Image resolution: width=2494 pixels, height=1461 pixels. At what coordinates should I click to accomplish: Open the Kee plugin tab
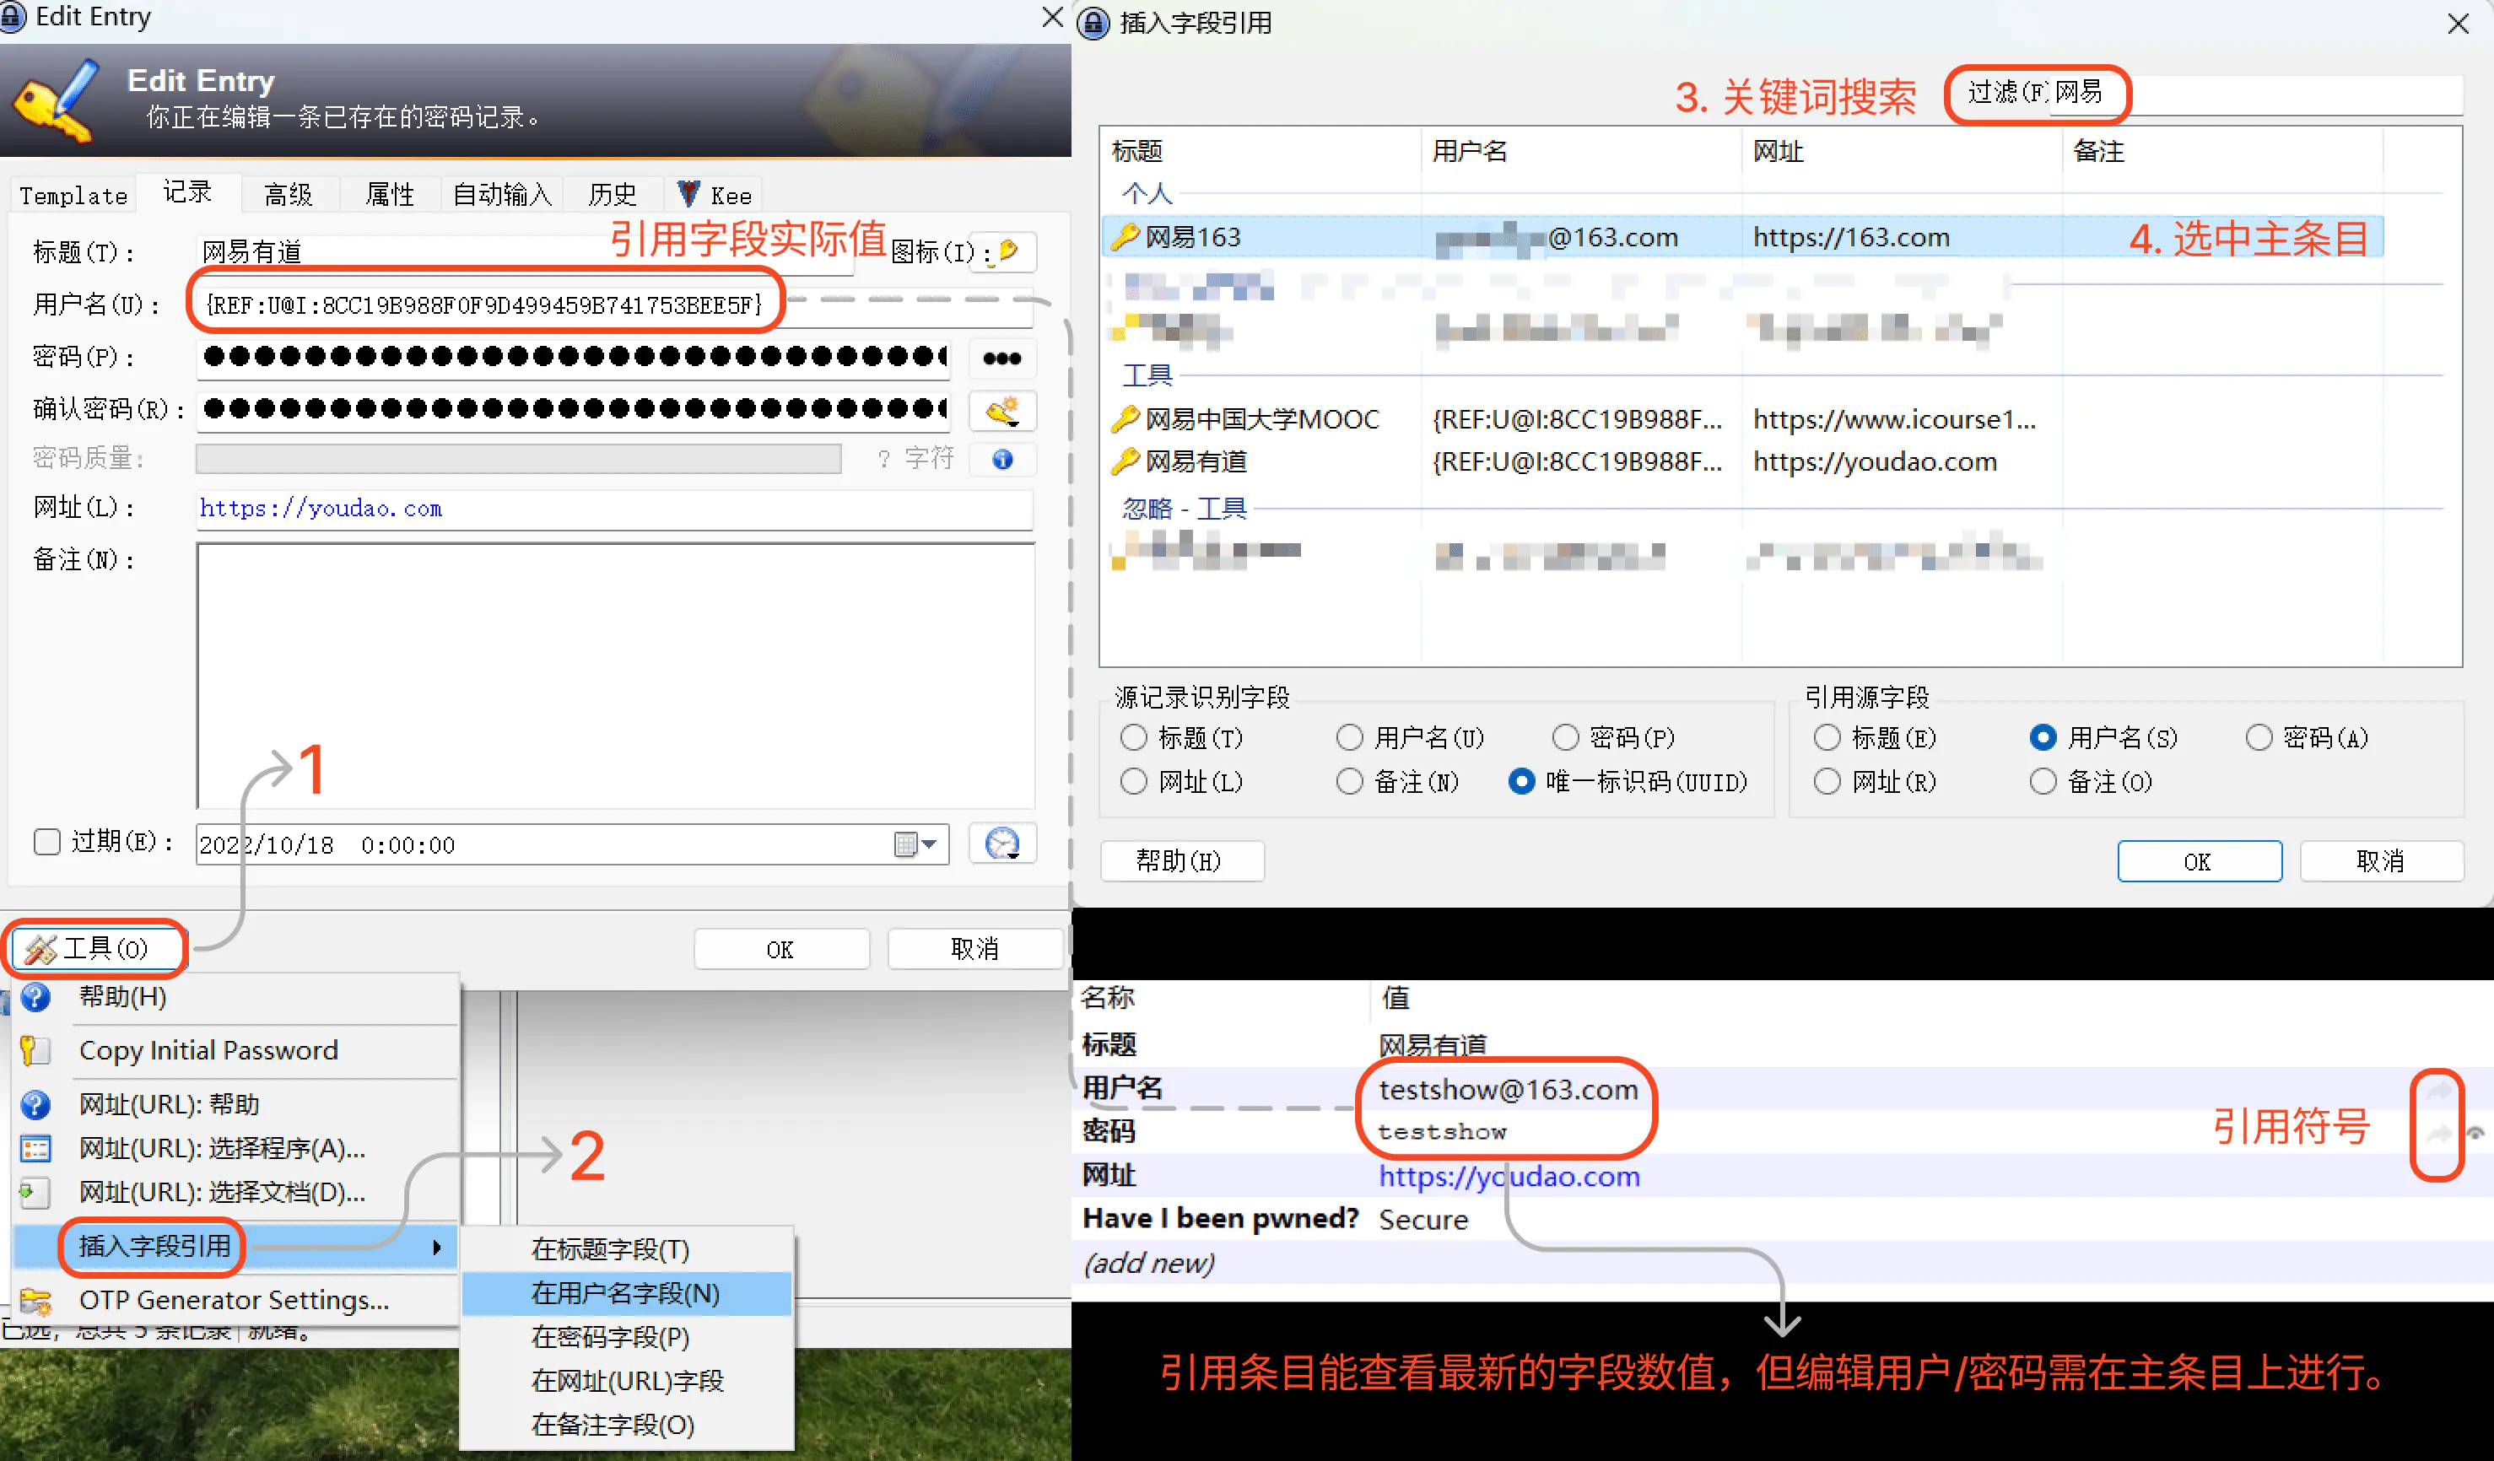click(x=714, y=195)
